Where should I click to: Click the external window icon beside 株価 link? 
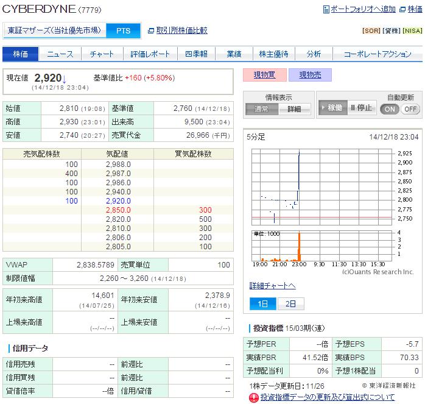click(402, 10)
